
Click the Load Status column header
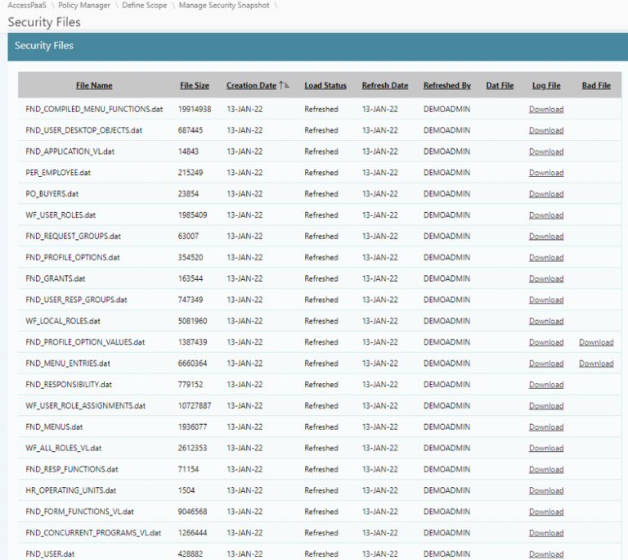point(325,85)
